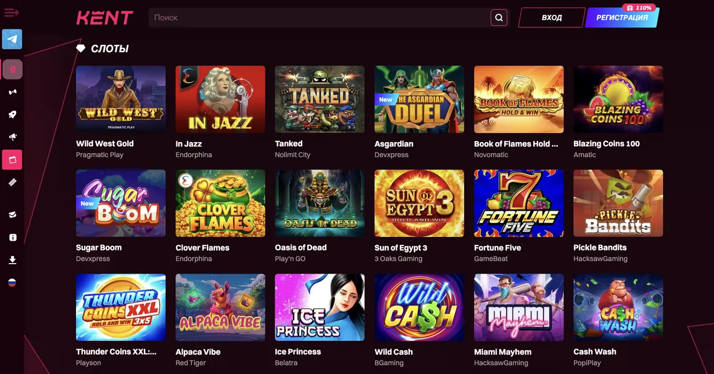Click the download app icon in the sidebar

[x=12, y=259]
